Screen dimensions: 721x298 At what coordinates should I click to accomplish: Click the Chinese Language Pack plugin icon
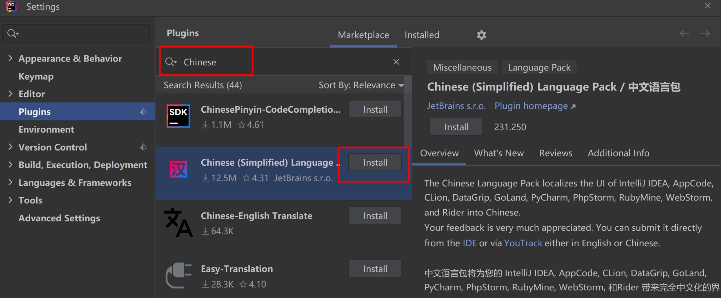pos(178,169)
